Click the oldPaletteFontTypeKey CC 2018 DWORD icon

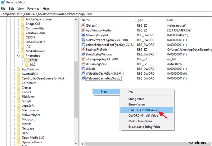coord(83,40)
